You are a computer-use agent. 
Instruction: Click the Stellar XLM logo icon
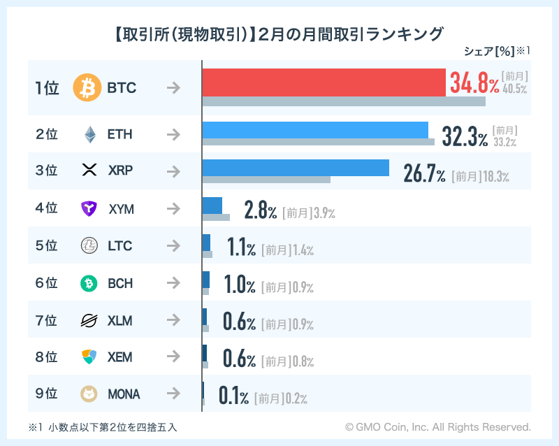pos(89,321)
